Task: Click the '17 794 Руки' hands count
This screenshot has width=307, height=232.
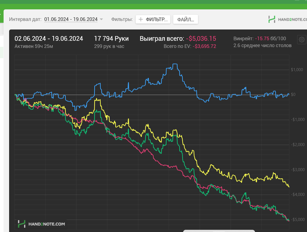Action: click(111, 38)
